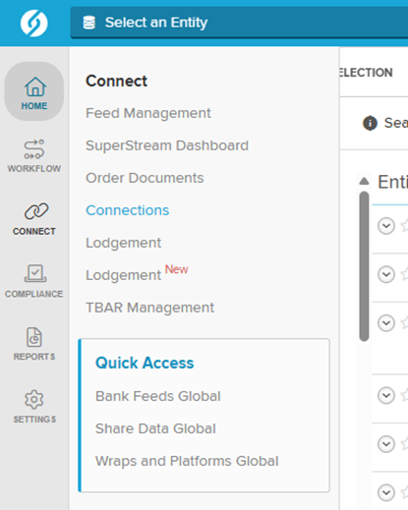Open Wraps and Platforms Global link
Image resolution: width=408 pixels, height=510 pixels.
point(187,461)
